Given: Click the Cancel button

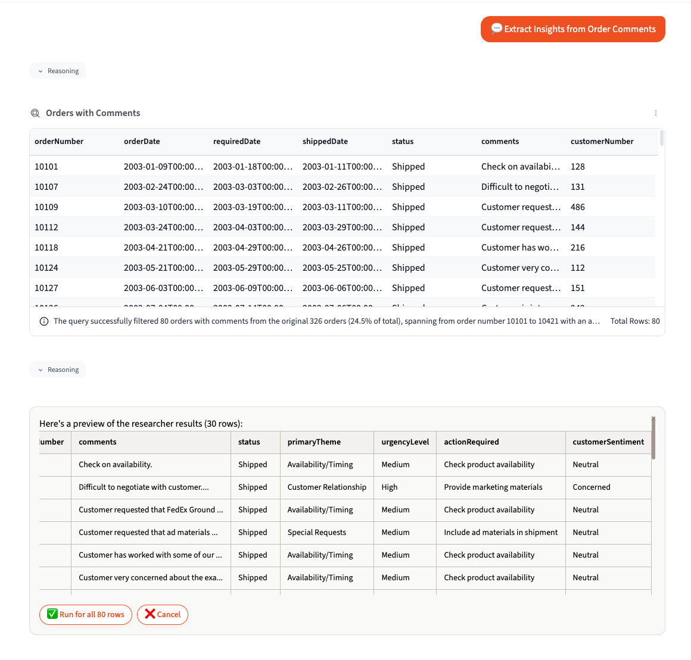Looking at the screenshot, I should 162,614.
